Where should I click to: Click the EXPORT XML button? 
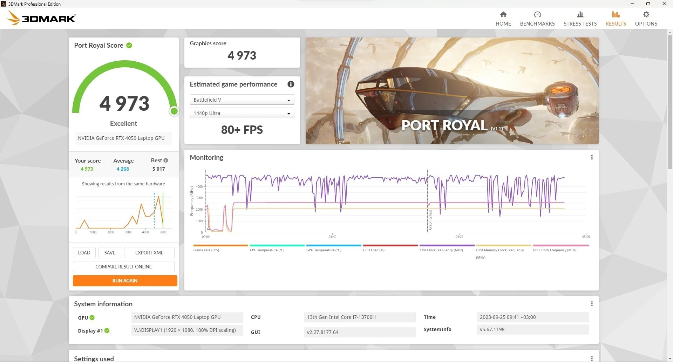(x=149, y=253)
